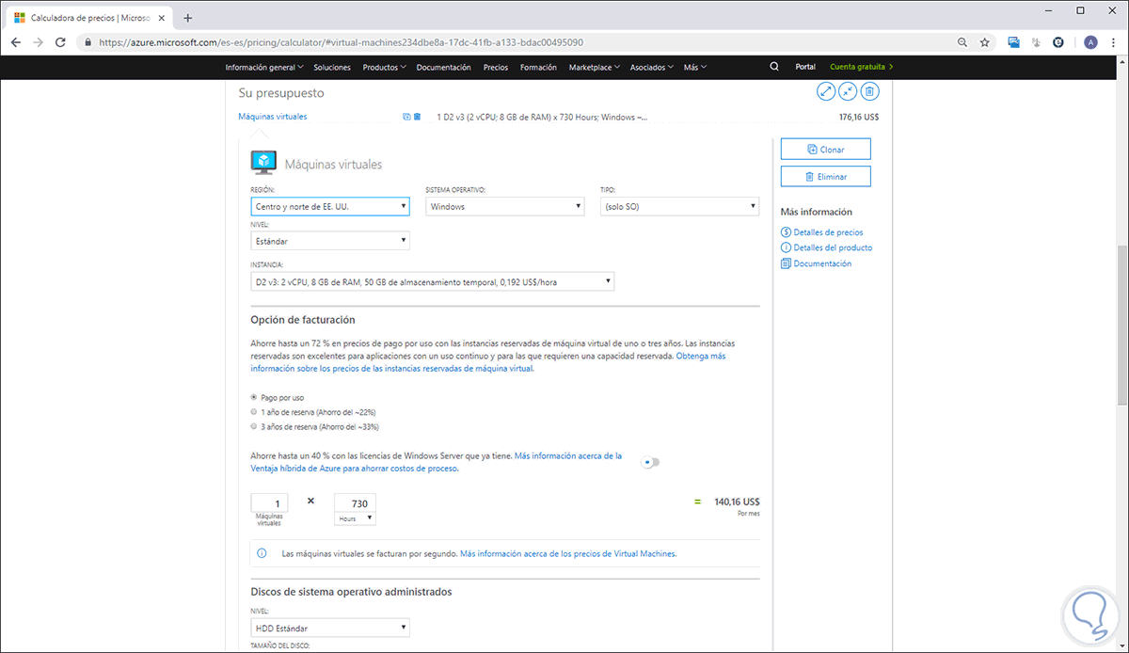Click the blue screen extension icon
This screenshot has height=653, width=1129.
pos(1014,42)
